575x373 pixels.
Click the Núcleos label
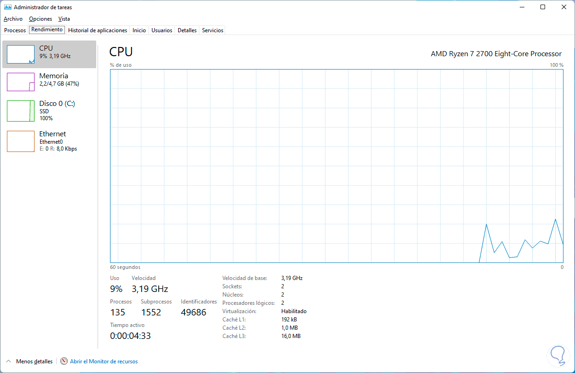coord(233,295)
